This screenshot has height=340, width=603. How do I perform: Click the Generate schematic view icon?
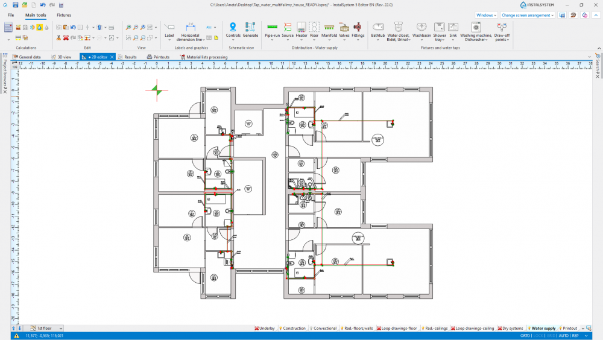point(250,30)
